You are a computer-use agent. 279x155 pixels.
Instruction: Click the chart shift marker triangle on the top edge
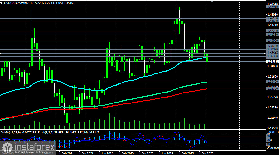tap(212, 1)
